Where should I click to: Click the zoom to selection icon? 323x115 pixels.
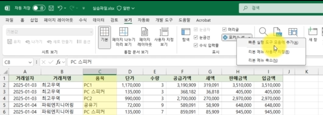click(x=293, y=32)
